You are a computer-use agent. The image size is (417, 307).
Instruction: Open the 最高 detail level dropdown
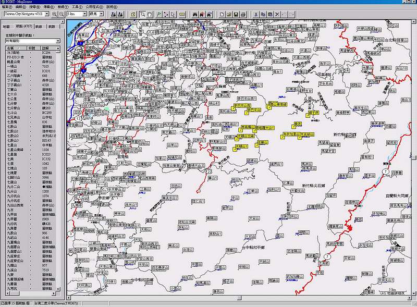(101, 14)
